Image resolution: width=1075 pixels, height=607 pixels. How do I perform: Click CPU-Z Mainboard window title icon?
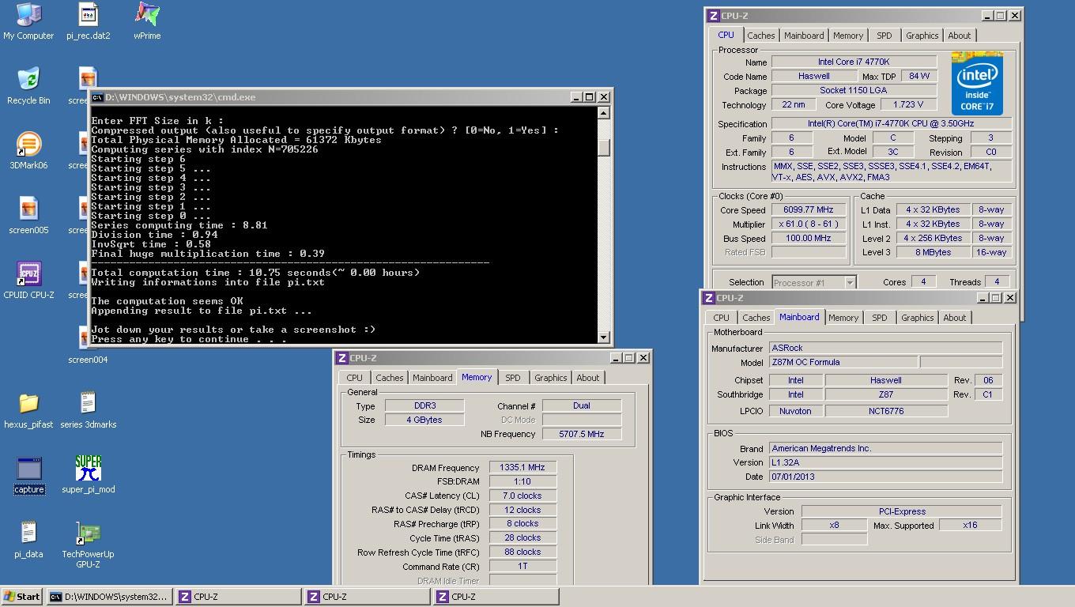click(708, 298)
